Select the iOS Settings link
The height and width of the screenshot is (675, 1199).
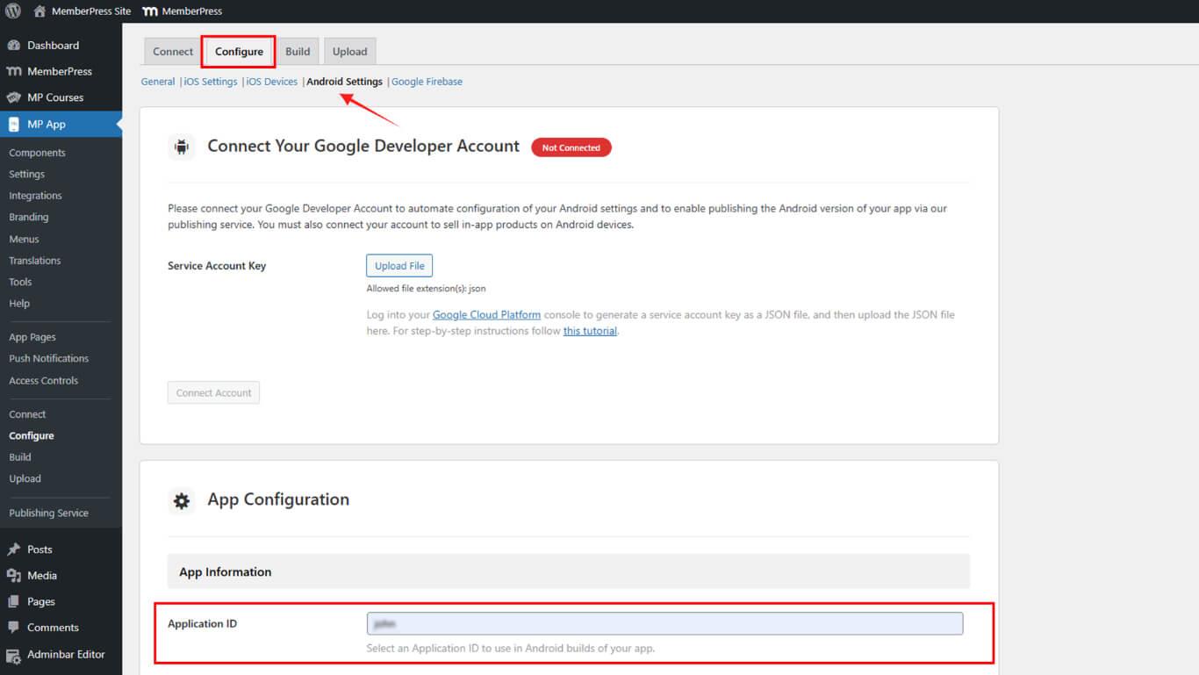click(210, 81)
